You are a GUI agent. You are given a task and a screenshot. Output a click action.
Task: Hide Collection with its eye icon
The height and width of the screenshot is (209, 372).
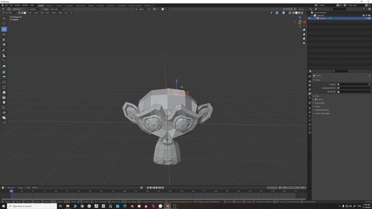(367, 16)
